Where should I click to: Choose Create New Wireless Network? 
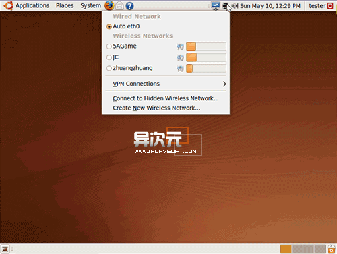click(x=166, y=108)
